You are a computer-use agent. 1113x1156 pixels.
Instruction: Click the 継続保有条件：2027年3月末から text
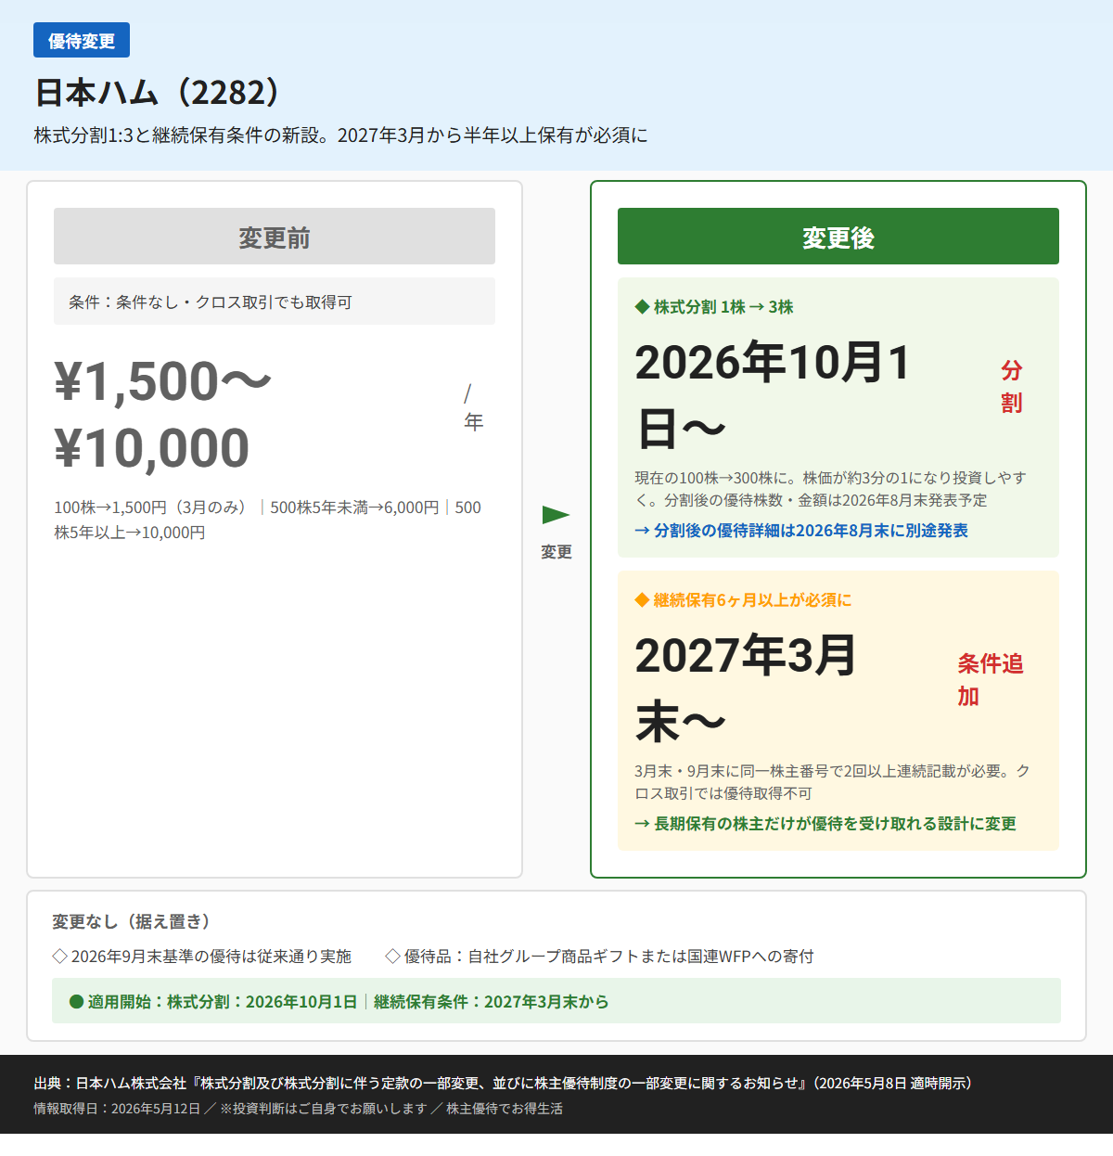pyautogui.click(x=492, y=1002)
